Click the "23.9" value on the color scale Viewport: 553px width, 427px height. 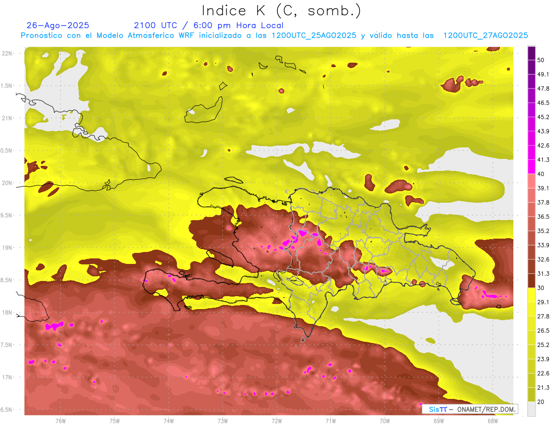(543, 359)
